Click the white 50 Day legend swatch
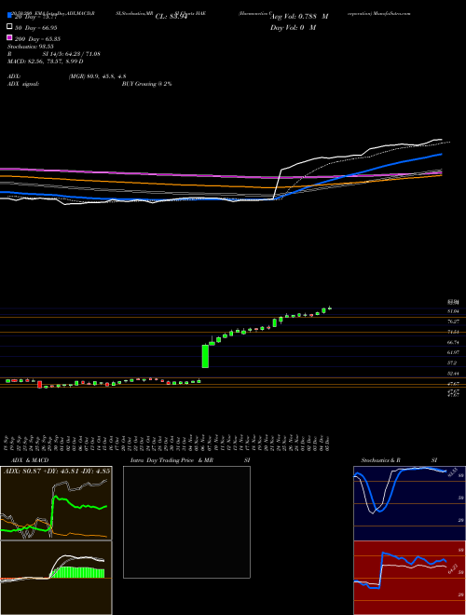This screenshot has height=615, width=466. point(9,27)
